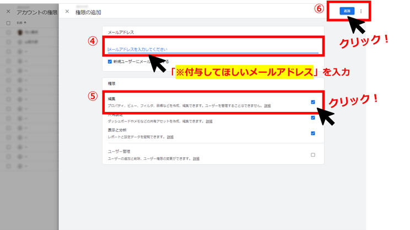Open 詳細 link for ユーザー管理 permission
This screenshot has width=410, height=230.
196,158
